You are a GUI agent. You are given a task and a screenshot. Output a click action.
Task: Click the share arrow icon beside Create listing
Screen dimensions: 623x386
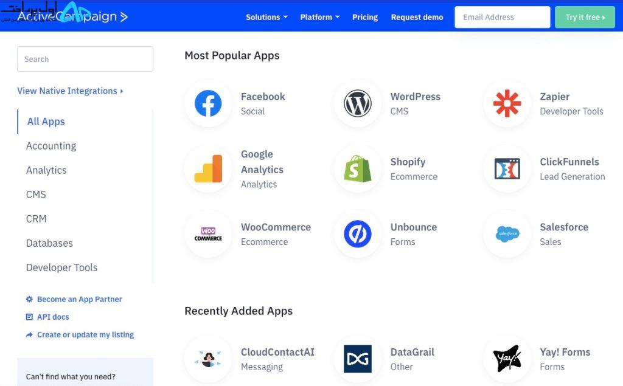point(29,335)
